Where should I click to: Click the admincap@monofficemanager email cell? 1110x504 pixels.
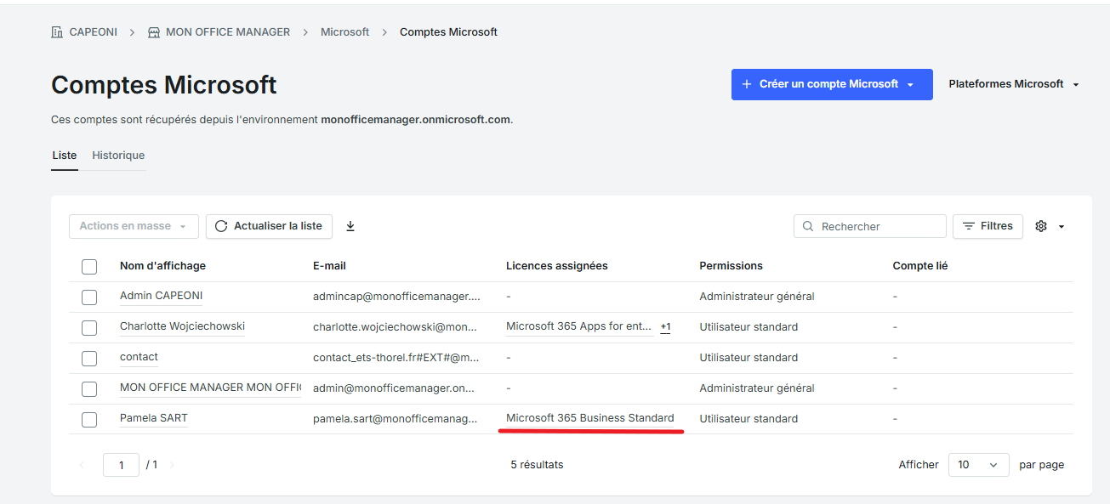[396, 297]
